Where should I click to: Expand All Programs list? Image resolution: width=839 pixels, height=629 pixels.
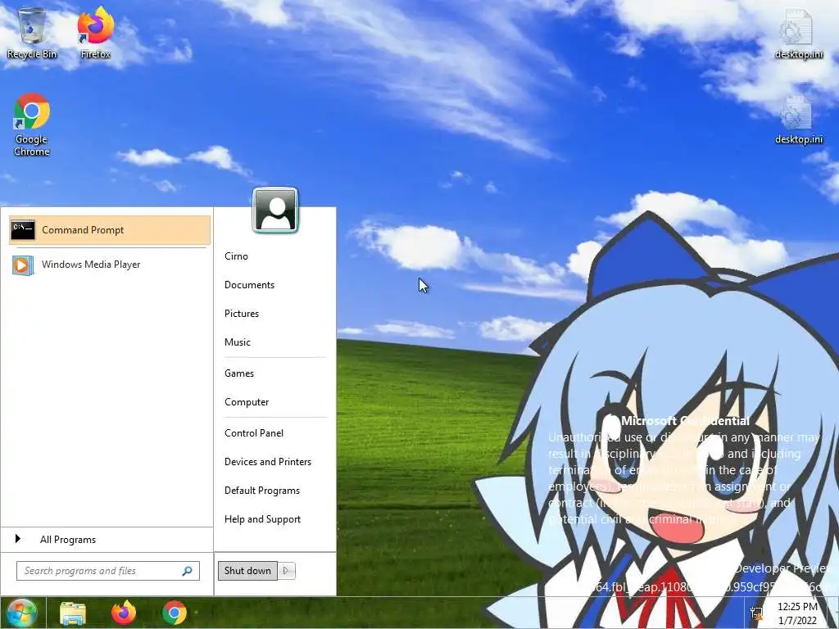[x=107, y=540]
